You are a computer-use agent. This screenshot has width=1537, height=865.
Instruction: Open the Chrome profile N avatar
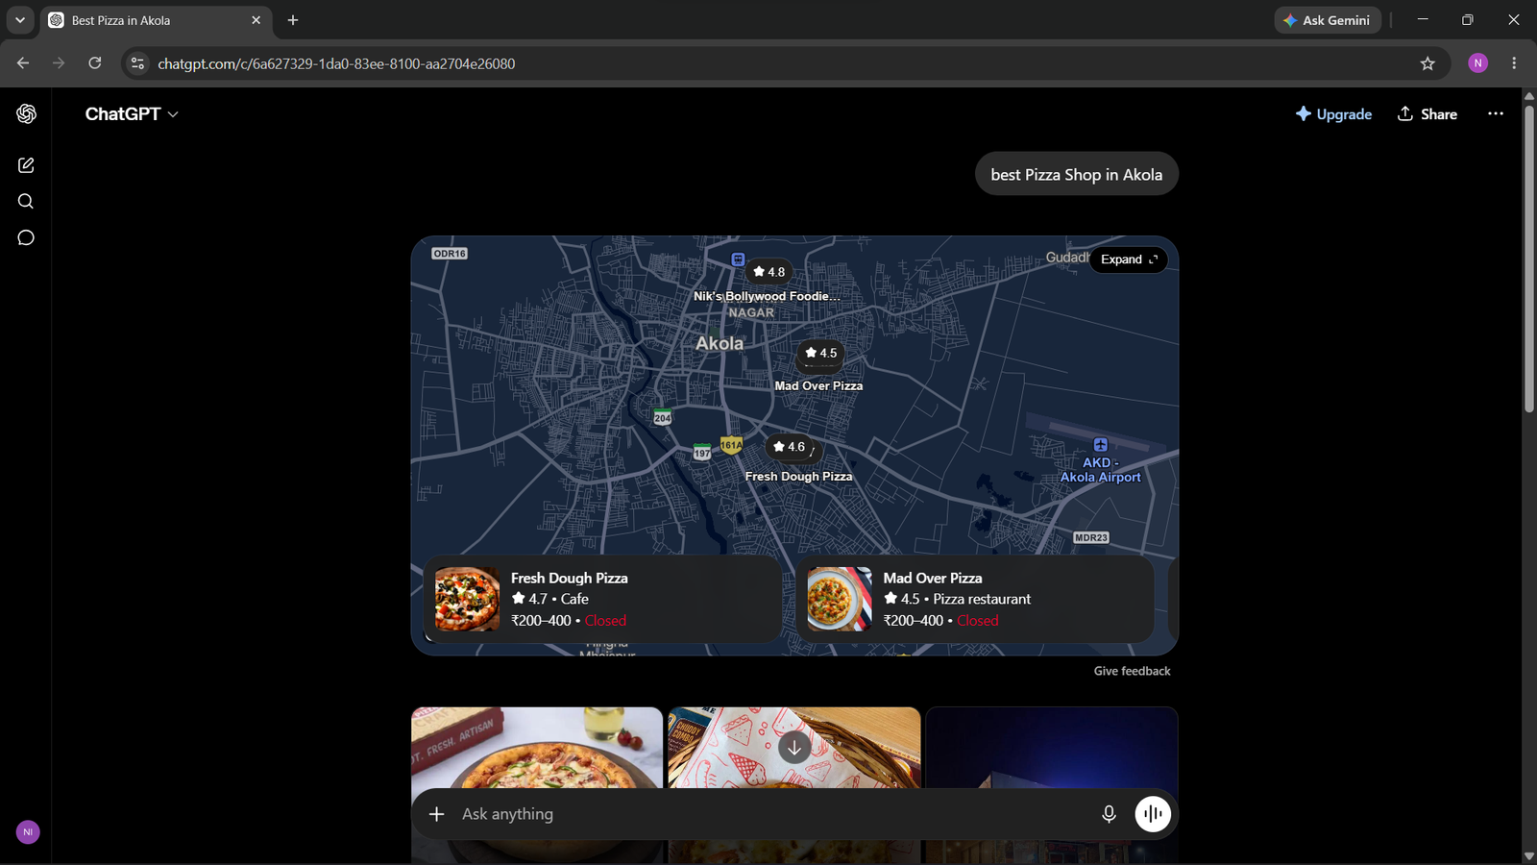tap(1478, 63)
